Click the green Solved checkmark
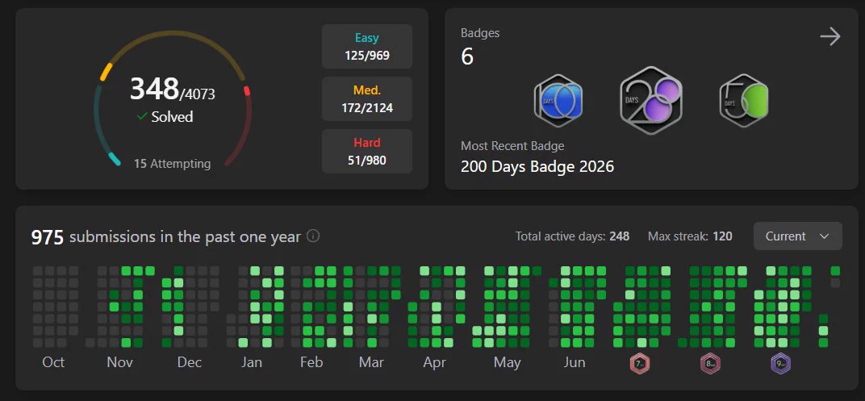Screen dimensions: 865x401 coord(142,116)
